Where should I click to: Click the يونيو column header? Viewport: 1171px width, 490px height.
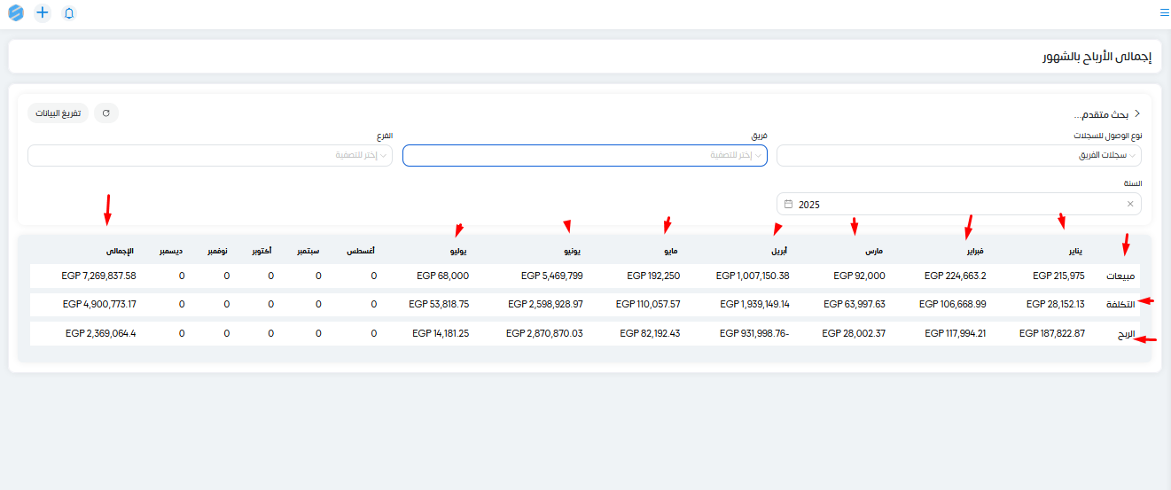tap(572, 252)
